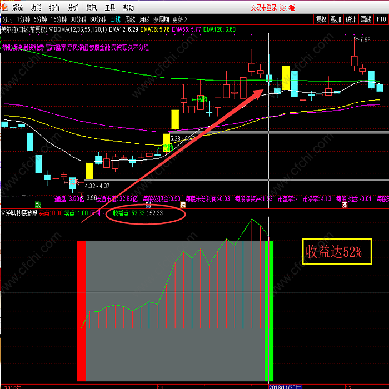
Task: Click the EMA36: 5.76 indicator value
Action: (x=155, y=29)
